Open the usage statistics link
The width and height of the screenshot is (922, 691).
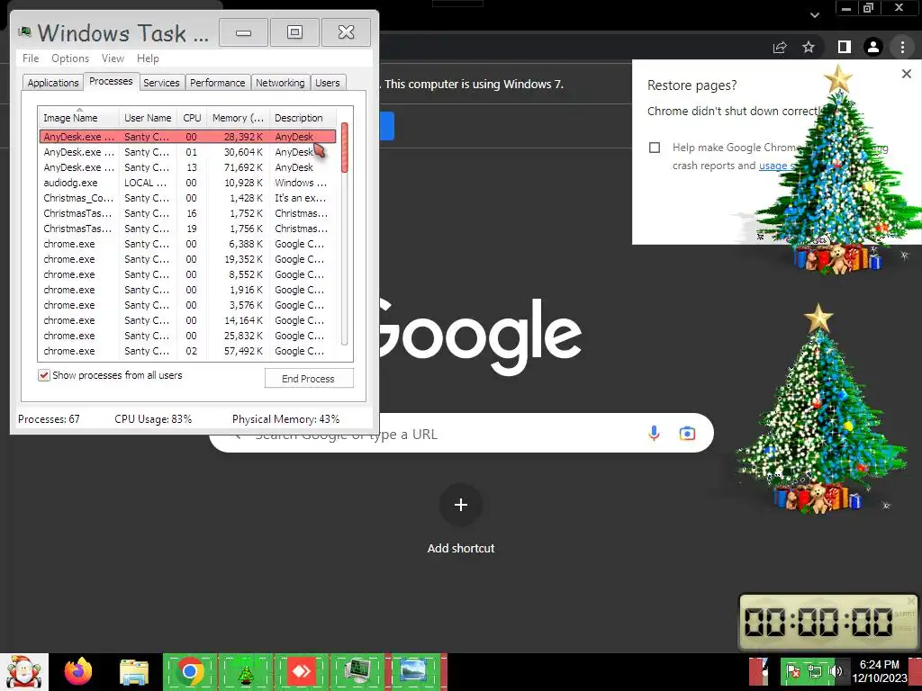[776, 166]
